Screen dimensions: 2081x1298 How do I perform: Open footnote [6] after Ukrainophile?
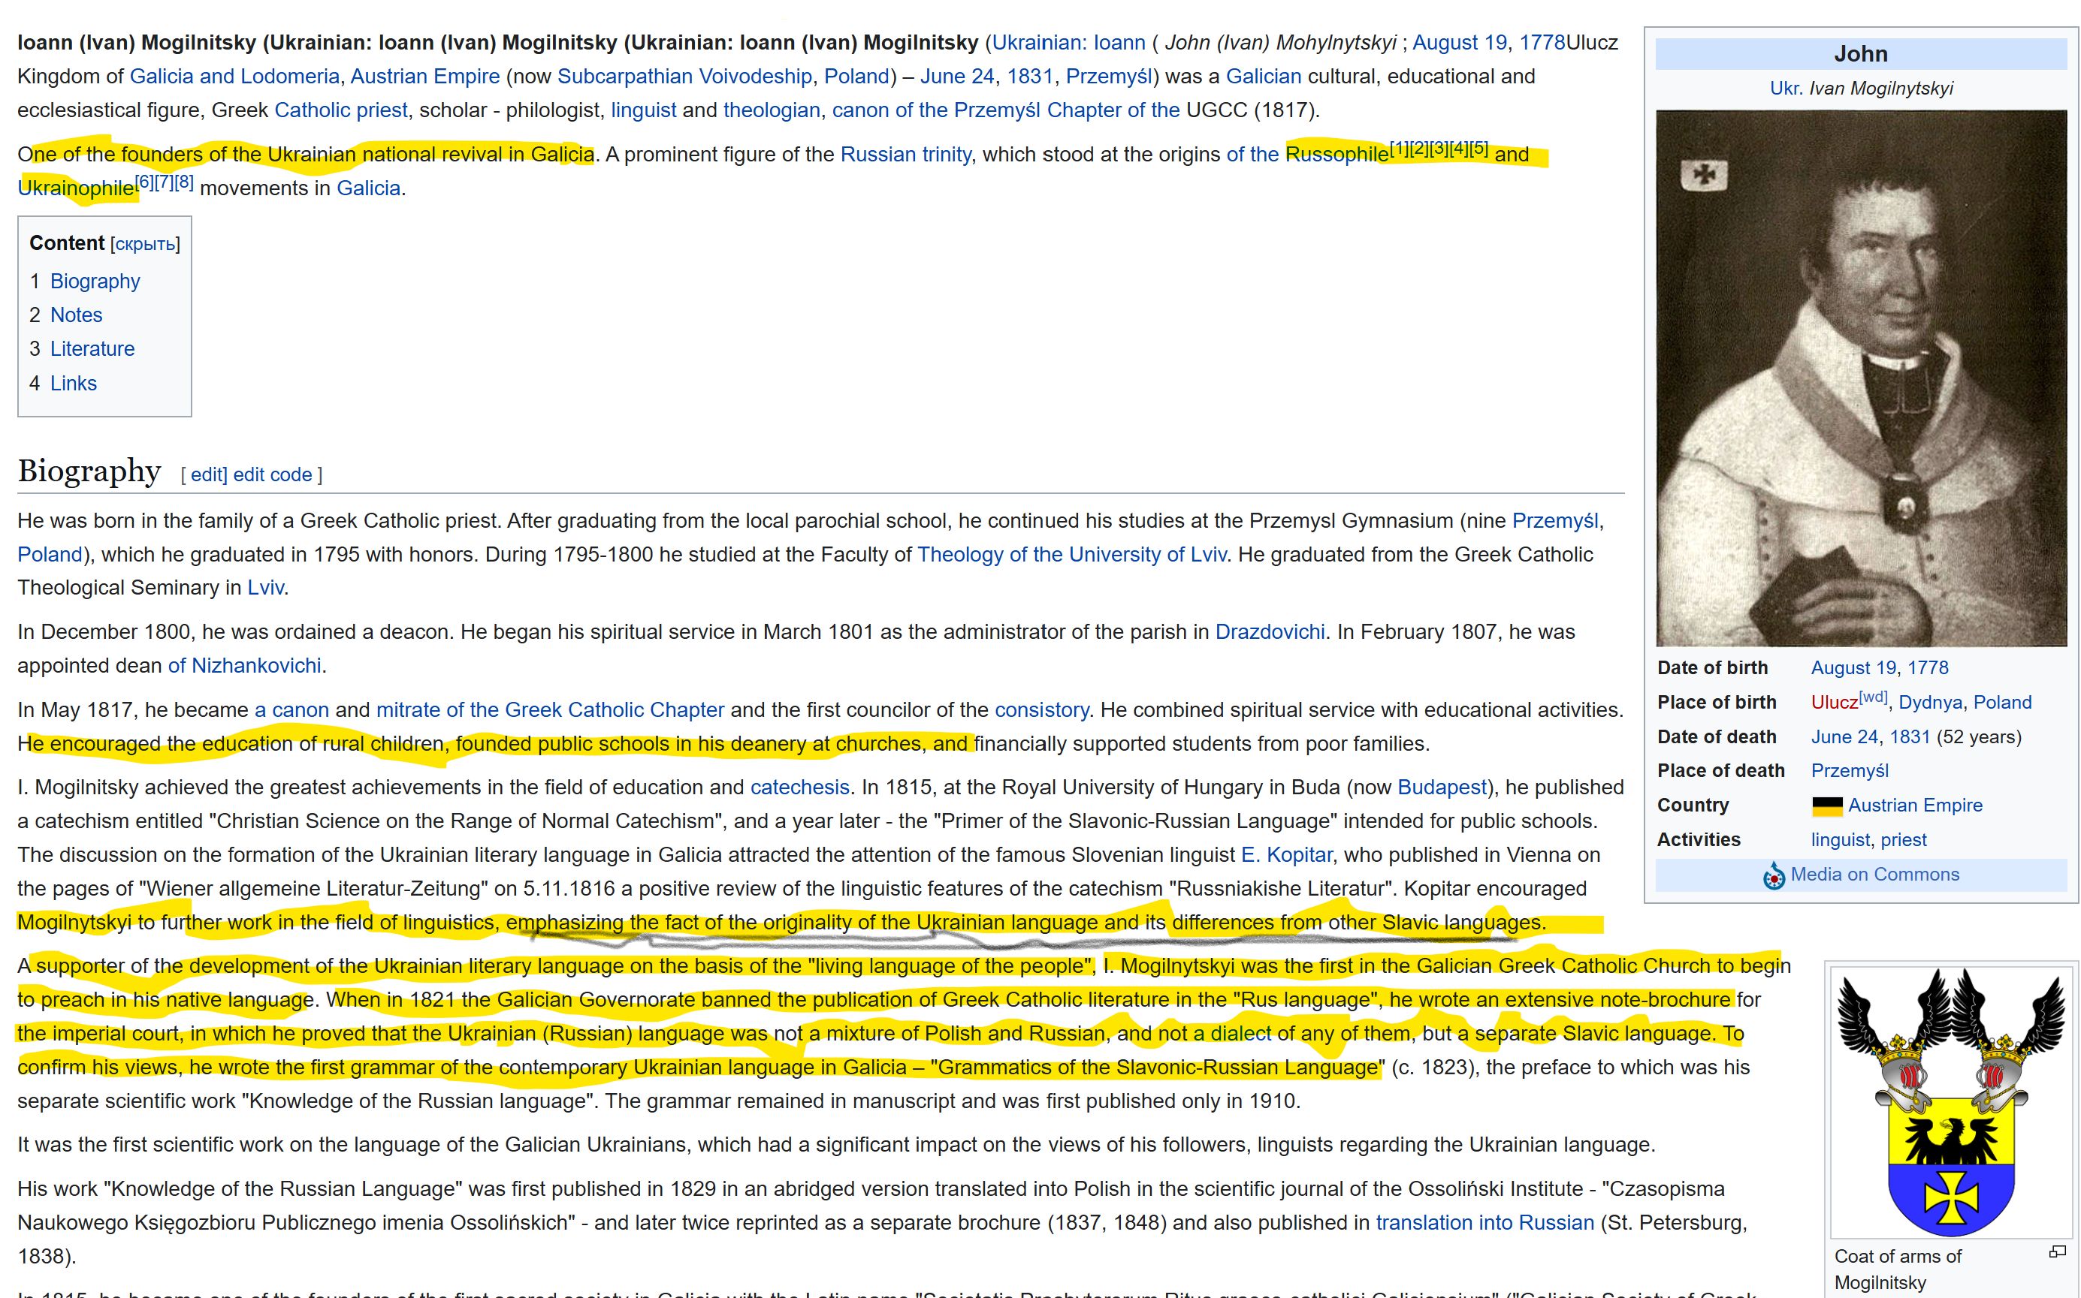[x=144, y=181]
